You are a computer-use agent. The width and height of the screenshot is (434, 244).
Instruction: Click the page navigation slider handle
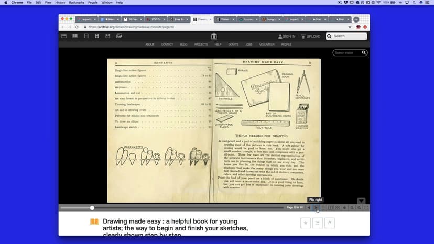[x=92, y=208]
